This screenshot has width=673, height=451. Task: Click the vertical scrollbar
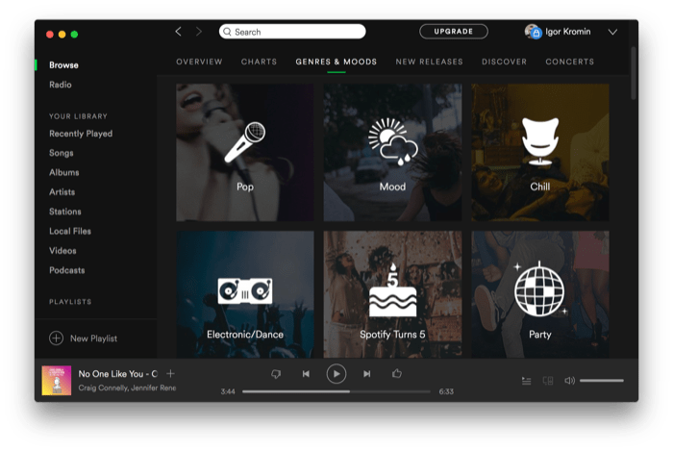(x=634, y=73)
